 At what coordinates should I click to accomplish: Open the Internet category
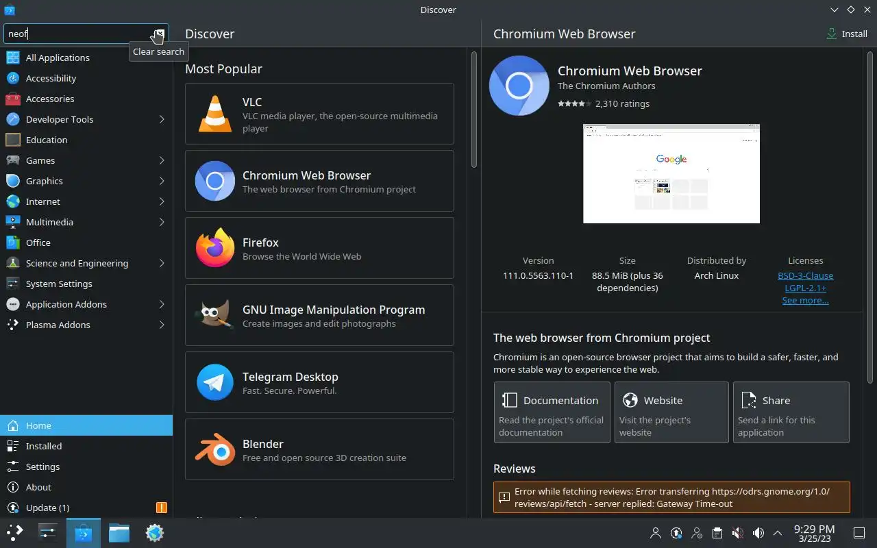(x=86, y=201)
